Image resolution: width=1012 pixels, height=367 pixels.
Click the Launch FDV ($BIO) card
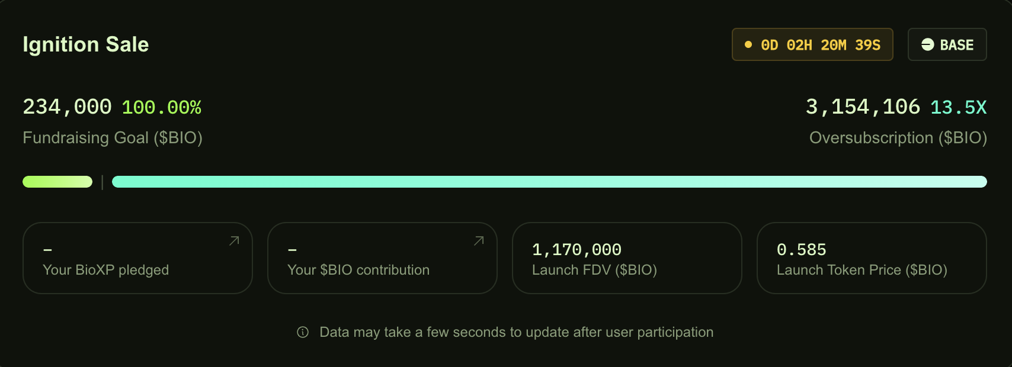pyautogui.click(x=626, y=257)
